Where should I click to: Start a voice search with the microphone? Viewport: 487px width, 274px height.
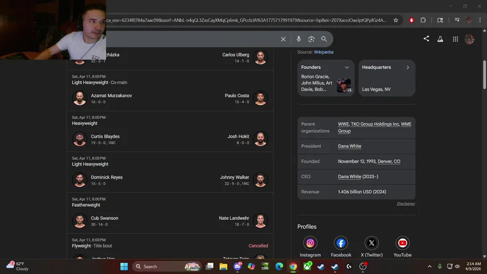click(299, 39)
